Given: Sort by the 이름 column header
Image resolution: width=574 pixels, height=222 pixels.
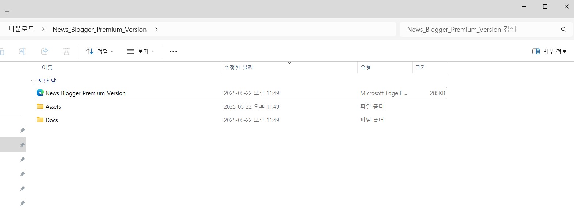Looking at the screenshot, I should tap(47, 67).
